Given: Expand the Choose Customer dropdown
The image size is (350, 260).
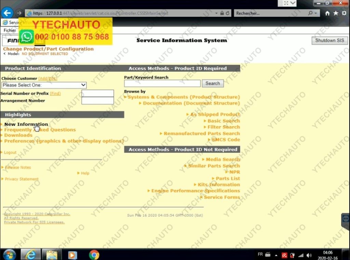Looking at the screenshot, I should [44, 85].
